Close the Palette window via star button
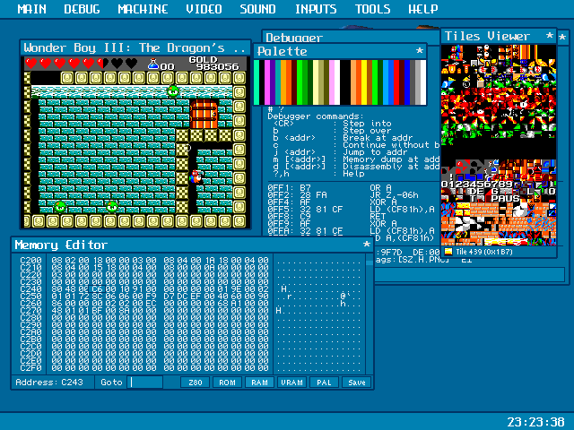This screenshot has width=574, height=430. coord(420,51)
